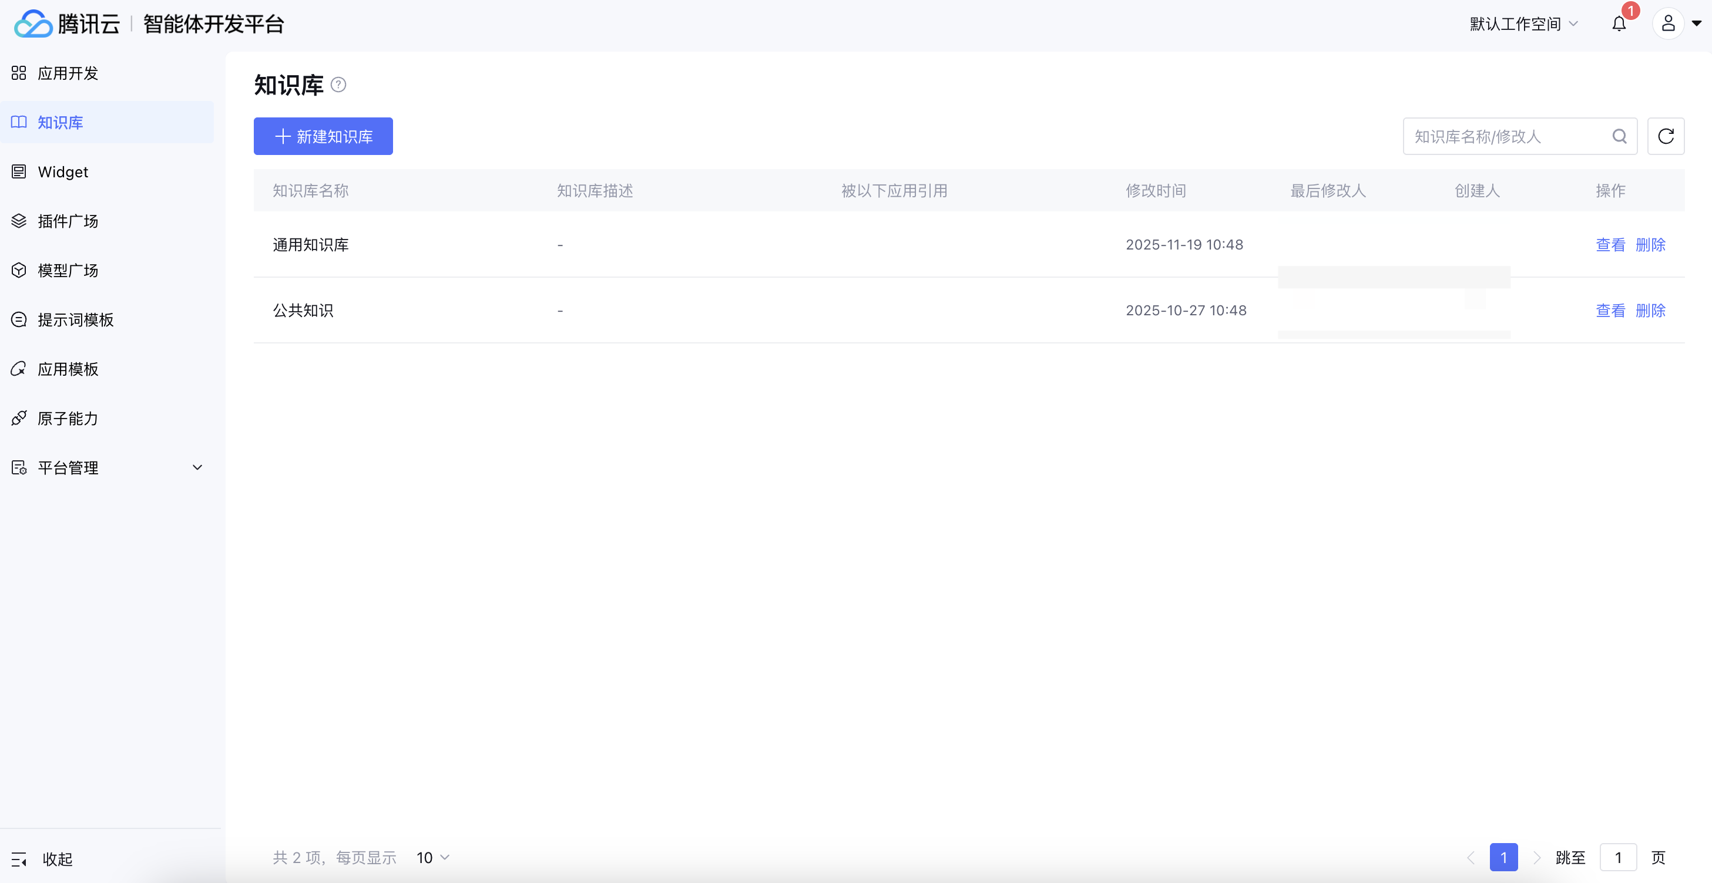Click 查看 for 通用知识库
Viewport: 1712px width, 883px height.
(1610, 245)
